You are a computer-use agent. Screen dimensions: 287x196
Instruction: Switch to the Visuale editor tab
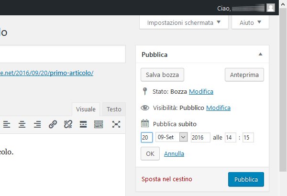click(86, 109)
